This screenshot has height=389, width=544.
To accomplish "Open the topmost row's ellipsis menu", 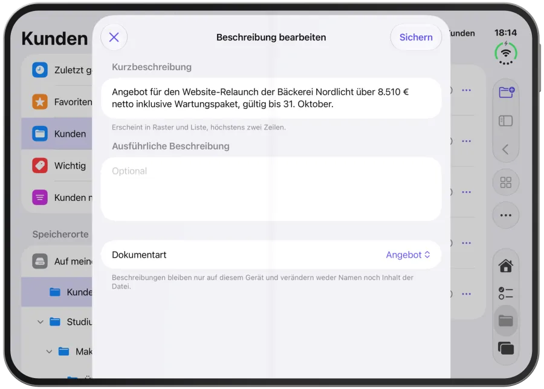I will (466, 90).
